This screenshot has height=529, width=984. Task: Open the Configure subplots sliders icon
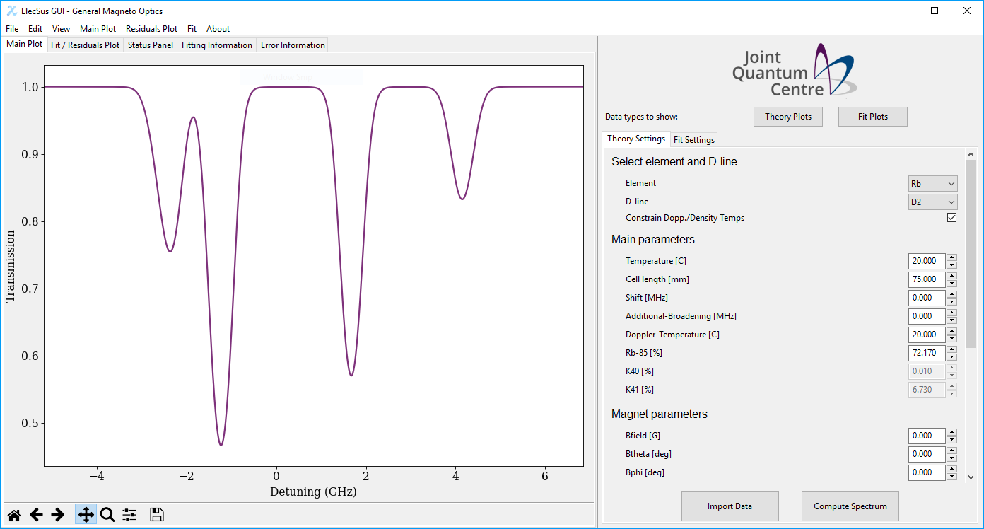tap(129, 515)
